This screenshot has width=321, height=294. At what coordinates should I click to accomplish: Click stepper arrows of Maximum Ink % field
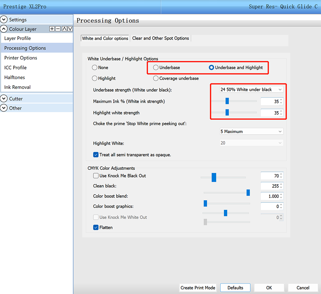(281, 102)
